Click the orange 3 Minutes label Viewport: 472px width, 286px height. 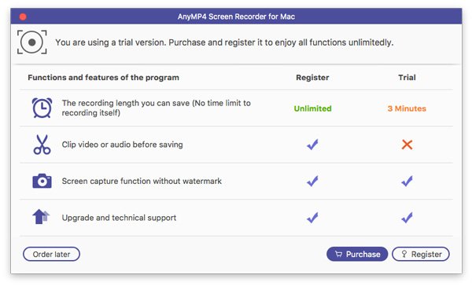407,108
